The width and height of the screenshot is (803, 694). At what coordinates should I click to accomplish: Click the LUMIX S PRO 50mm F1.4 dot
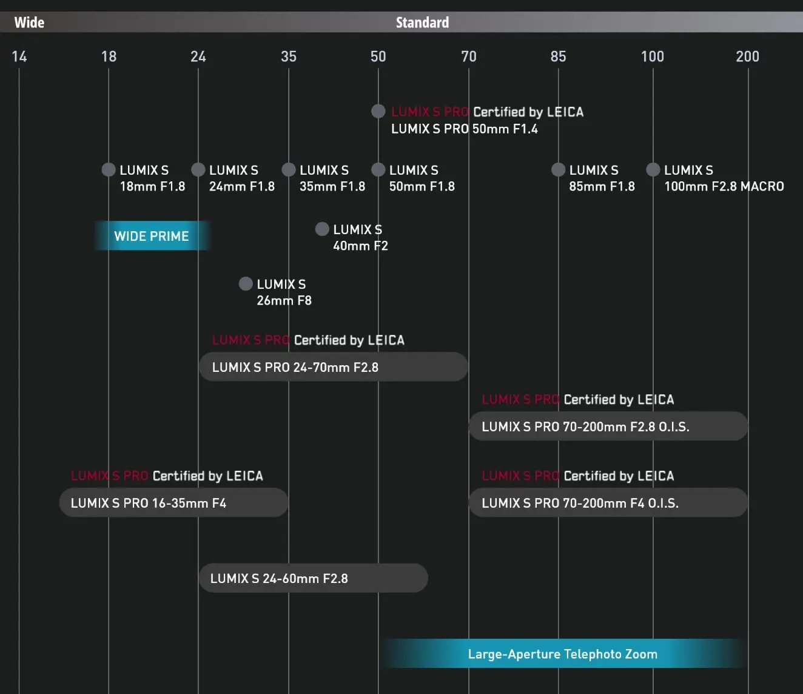pyautogui.click(x=378, y=112)
